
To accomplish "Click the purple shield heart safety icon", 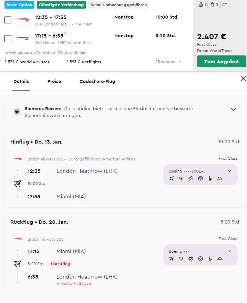I will [17, 112].
